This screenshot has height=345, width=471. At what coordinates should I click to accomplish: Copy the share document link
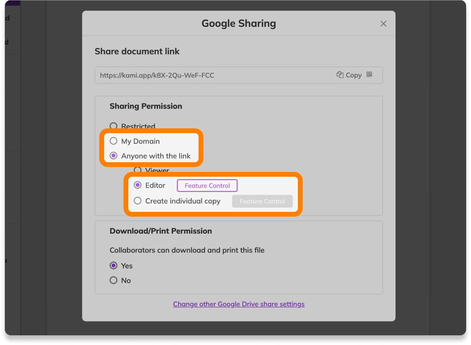(349, 75)
